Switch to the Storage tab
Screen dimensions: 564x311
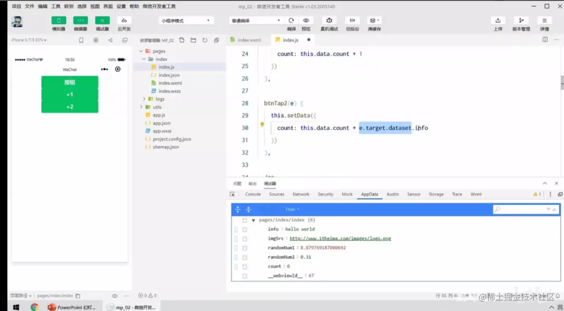436,194
